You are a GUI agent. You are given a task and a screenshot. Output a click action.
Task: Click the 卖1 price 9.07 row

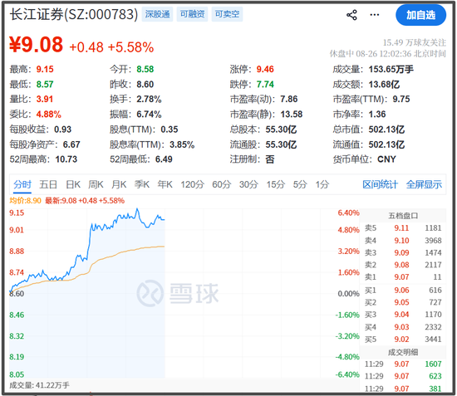(x=403, y=277)
